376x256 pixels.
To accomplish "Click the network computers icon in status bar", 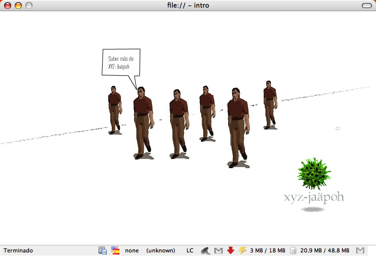I will tap(103, 250).
